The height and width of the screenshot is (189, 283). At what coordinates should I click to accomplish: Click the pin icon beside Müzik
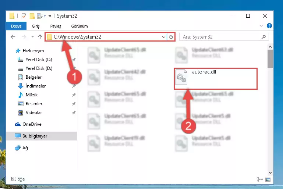pyautogui.click(x=74, y=95)
